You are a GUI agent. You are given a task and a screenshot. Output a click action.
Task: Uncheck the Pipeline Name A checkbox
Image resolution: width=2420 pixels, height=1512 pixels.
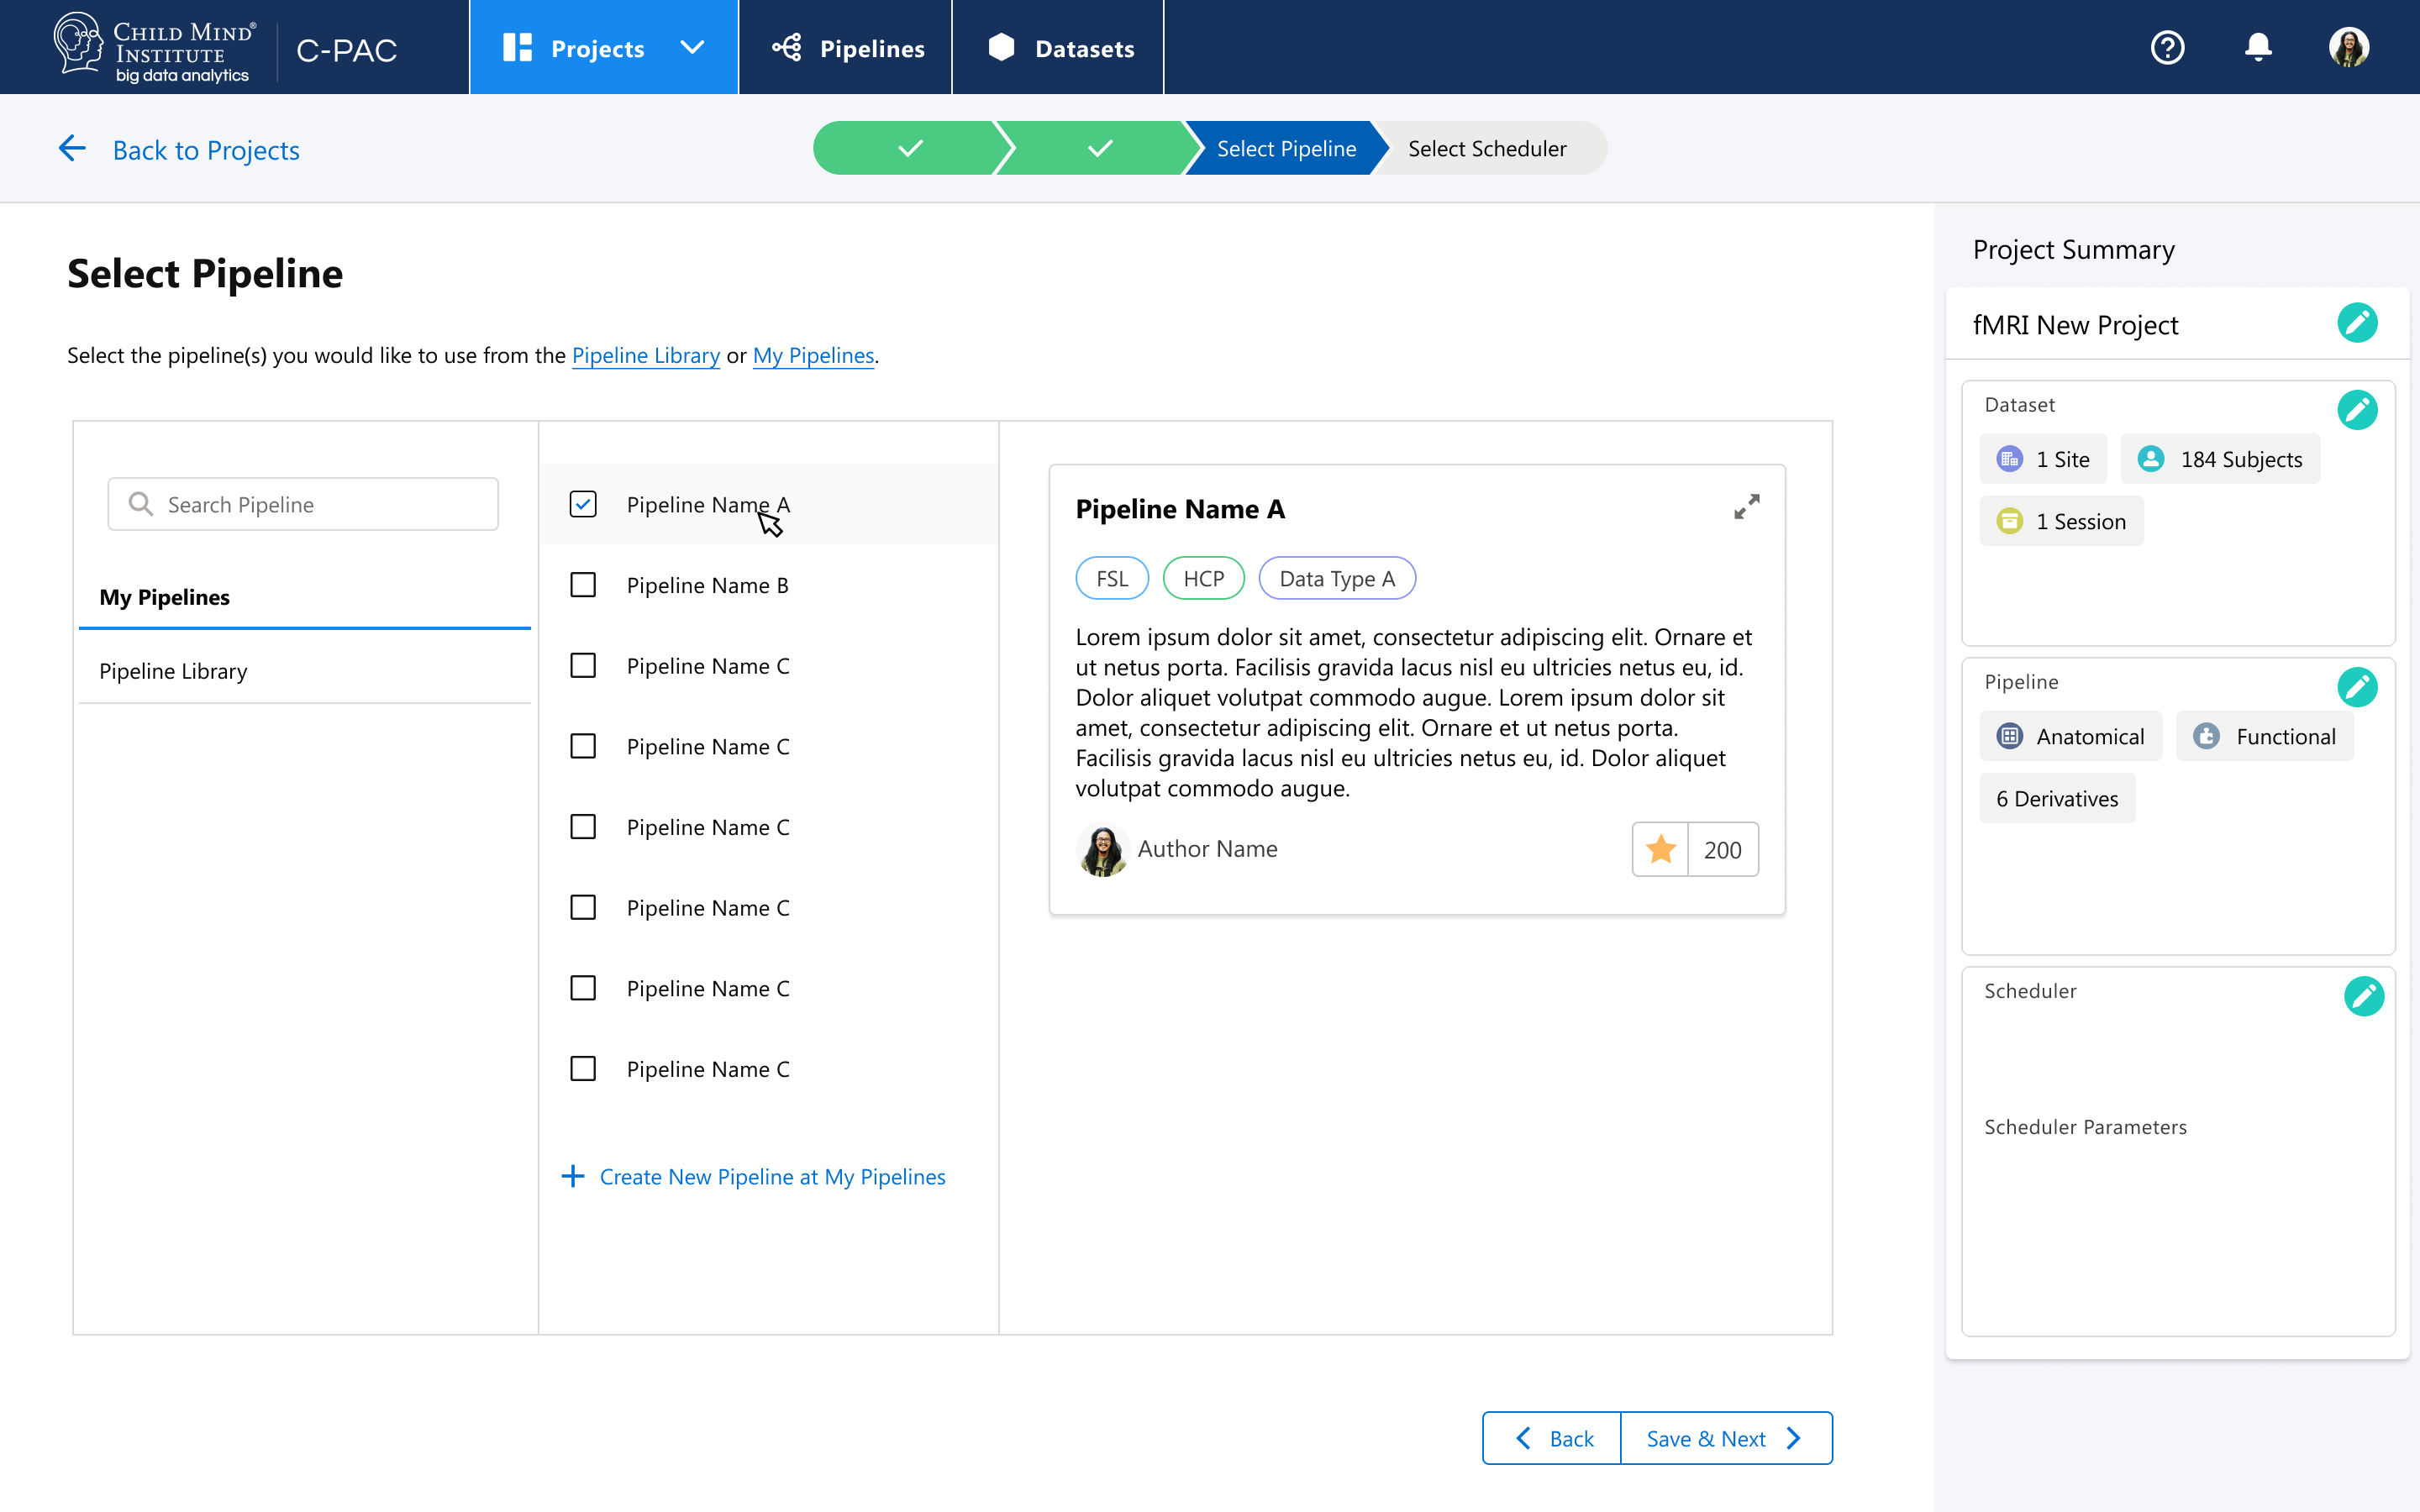(x=583, y=504)
